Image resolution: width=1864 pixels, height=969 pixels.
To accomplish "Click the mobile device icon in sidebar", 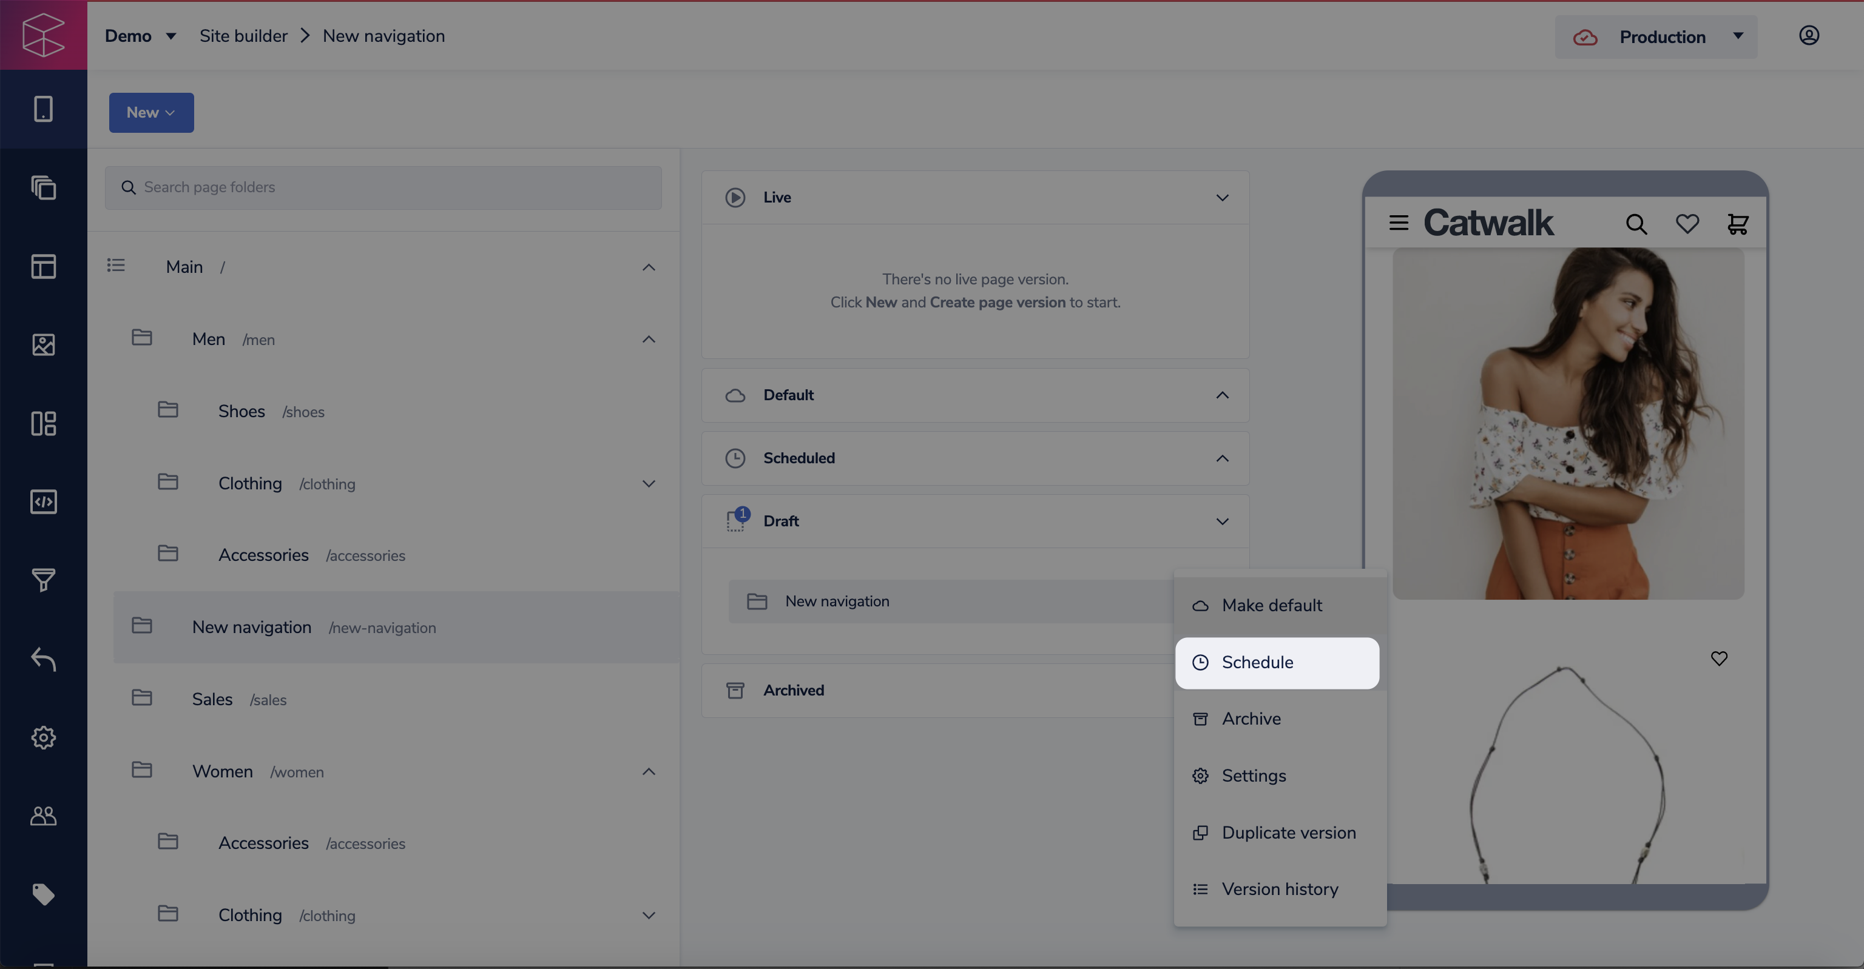I will (x=44, y=109).
